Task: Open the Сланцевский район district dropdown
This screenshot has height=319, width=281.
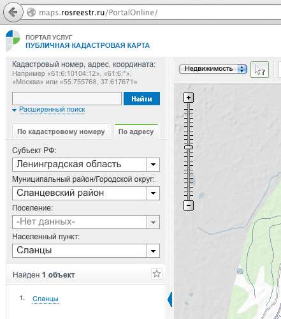Action: [86, 193]
